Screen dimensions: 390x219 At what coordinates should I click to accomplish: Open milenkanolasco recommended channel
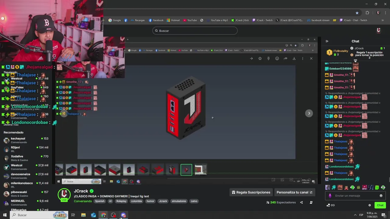(x=26, y=185)
